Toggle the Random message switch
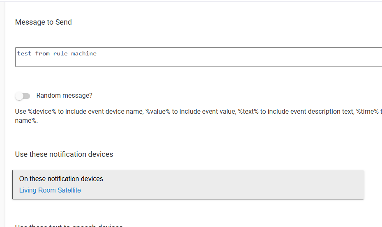The height and width of the screenshot is (227, 382). 23,96
